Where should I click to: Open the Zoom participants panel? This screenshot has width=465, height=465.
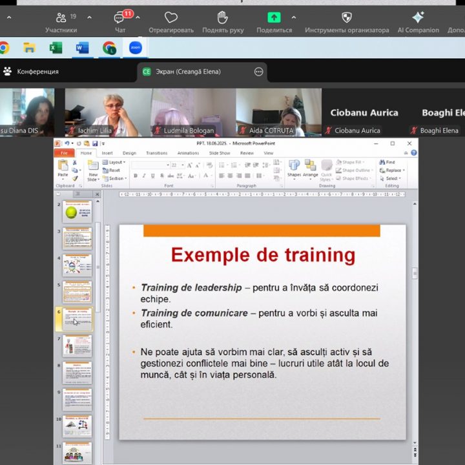click(61, 22)
